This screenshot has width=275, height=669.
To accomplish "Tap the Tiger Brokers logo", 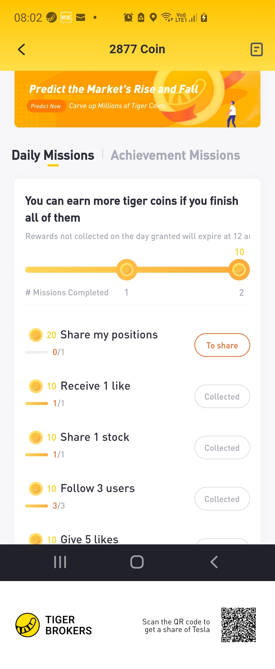I will click(x=28, y=625).
